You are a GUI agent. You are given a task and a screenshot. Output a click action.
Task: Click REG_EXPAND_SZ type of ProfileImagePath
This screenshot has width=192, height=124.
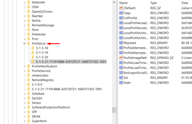[x=162, y=58]
